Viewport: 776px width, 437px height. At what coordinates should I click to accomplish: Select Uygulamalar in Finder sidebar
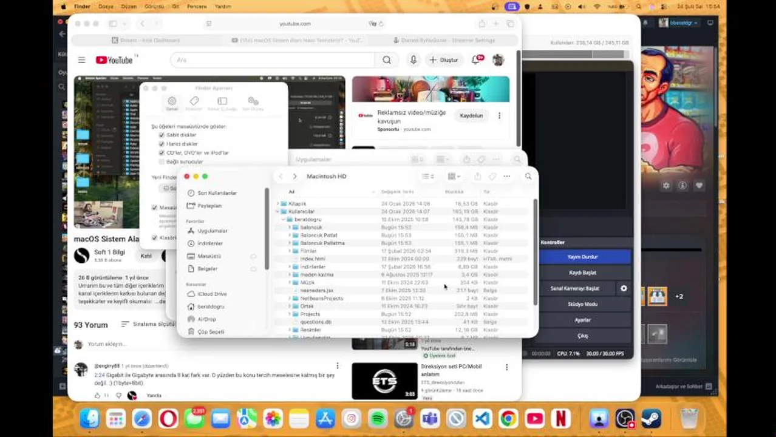click(x=212, y=231)
